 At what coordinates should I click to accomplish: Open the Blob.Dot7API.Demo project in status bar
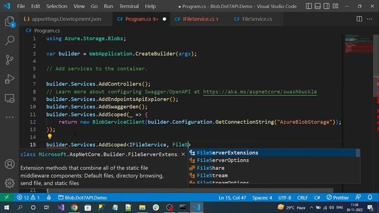(83, 198)
